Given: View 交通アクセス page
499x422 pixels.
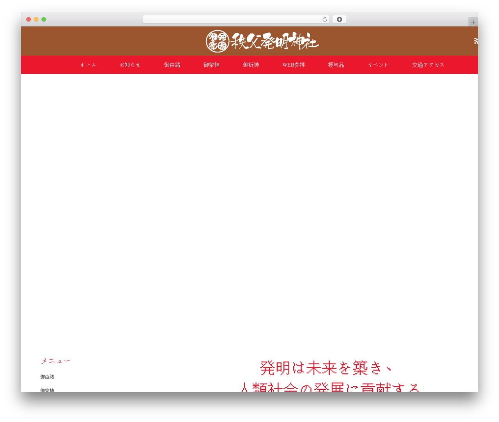Looking at the screenshot, I should [428, 65].
